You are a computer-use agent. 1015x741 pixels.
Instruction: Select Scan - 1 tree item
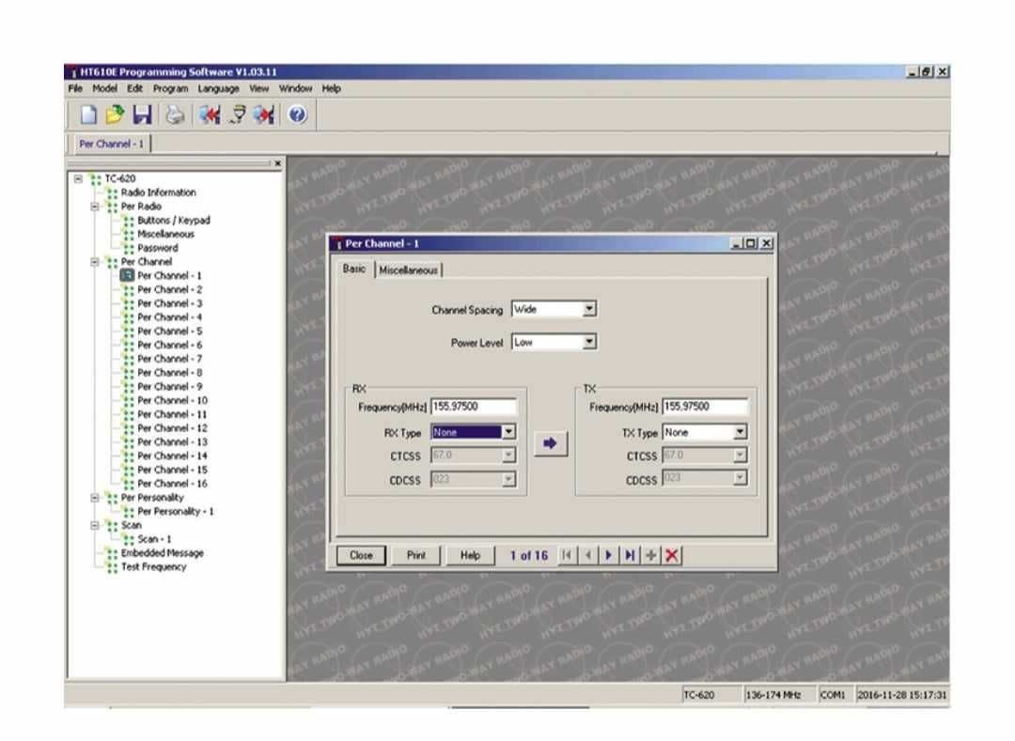(154, 539)
